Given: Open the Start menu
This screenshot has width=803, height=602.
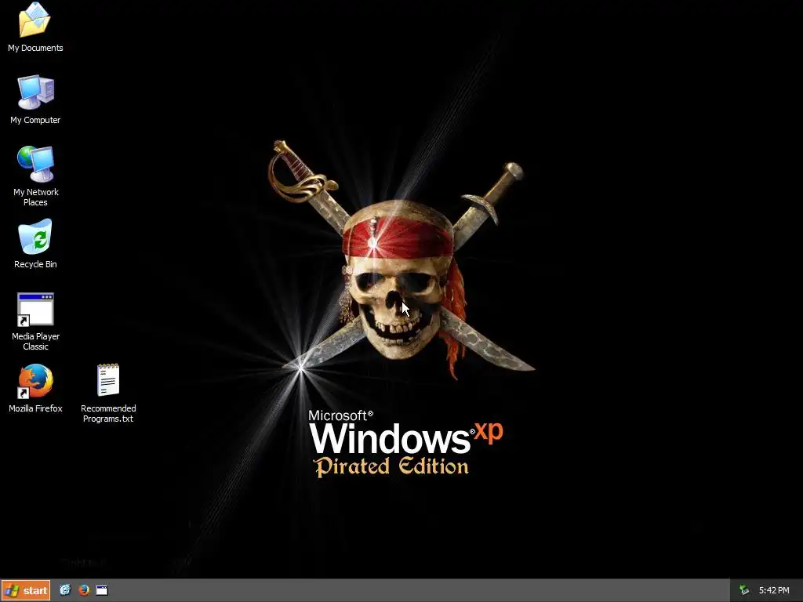Looking at the screenshot, I should [x=26, y=590].
